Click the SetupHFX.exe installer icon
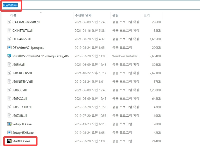 [x=9, y=124]
